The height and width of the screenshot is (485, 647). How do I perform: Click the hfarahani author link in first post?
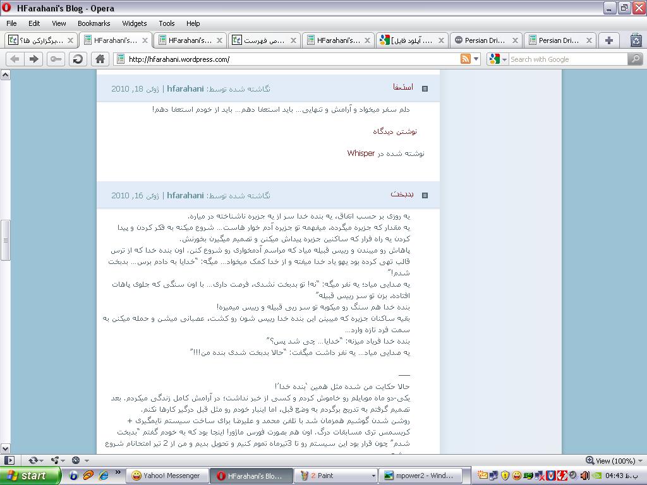(x=185, y=88)
